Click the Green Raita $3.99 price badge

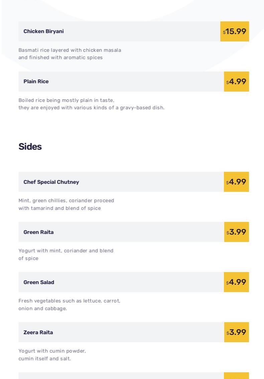point(236,232)
